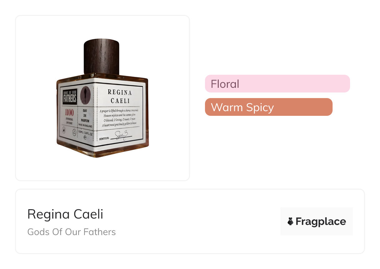The image size is (380, 269).
Task: Click the signature next to Senteur on the label
Action: (x=121, y=136)
